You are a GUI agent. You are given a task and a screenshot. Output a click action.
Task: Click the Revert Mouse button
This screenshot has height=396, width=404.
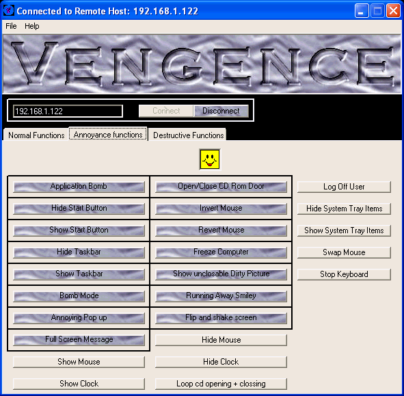221,230
